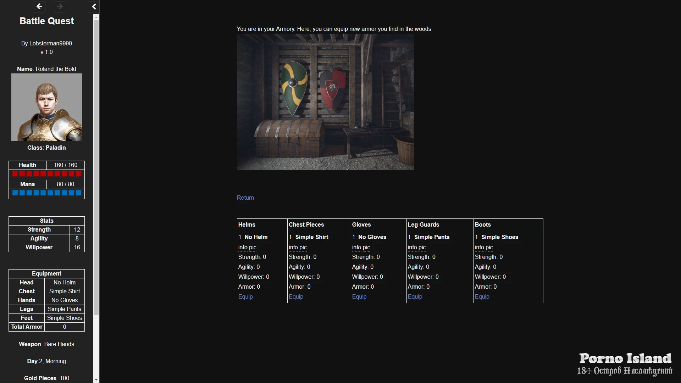Click the sidebar scrollbar down arrow
The height and width of the screenshot is (383, 681).
(96, 379)
